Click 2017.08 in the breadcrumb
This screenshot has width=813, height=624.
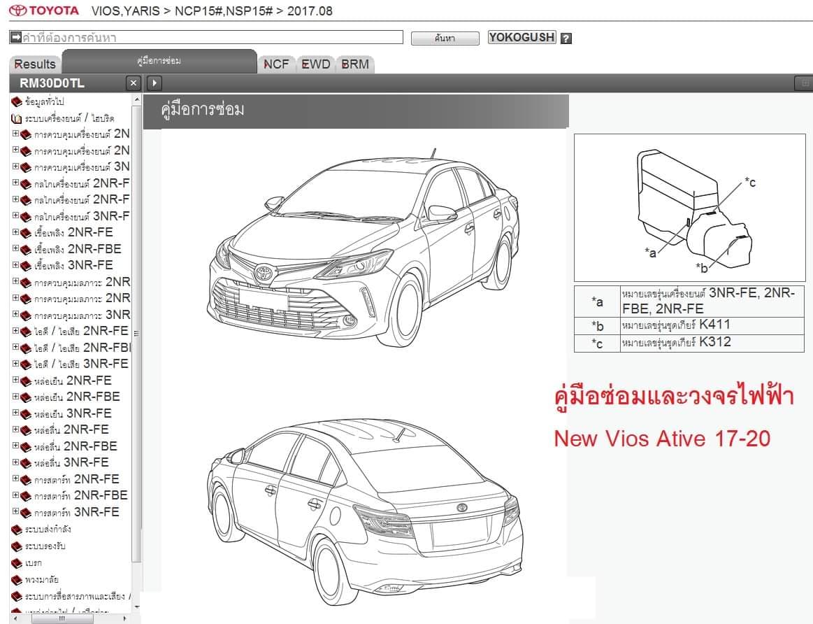(x=310, y=11)
